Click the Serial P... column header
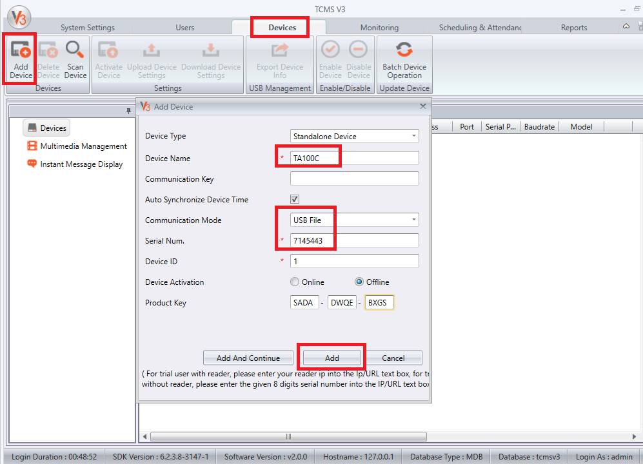643x464 pixels. click(x=500, y=127)
